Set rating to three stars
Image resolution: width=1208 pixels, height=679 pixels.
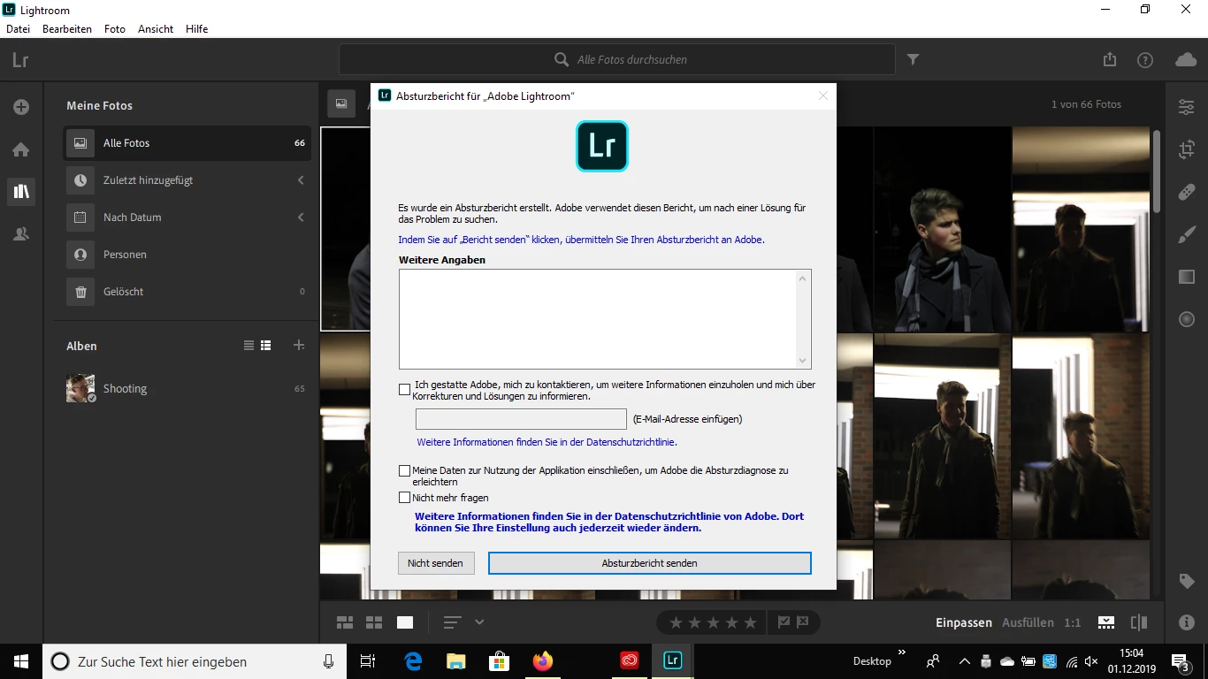click(713, 622)
